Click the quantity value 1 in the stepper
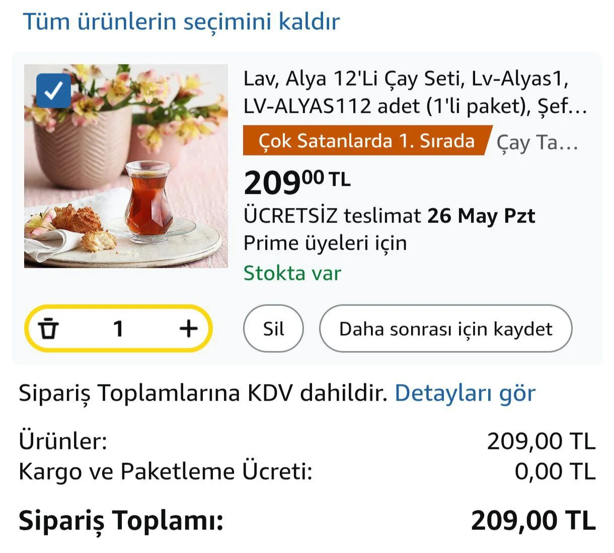This screenshot has height=553, width=614. coord(118,329)
